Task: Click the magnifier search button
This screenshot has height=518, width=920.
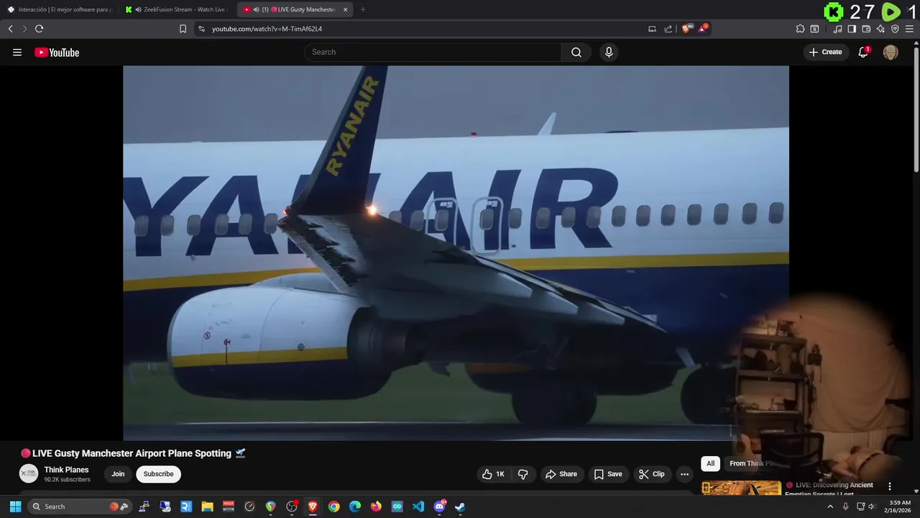Action: pos(576,52)
